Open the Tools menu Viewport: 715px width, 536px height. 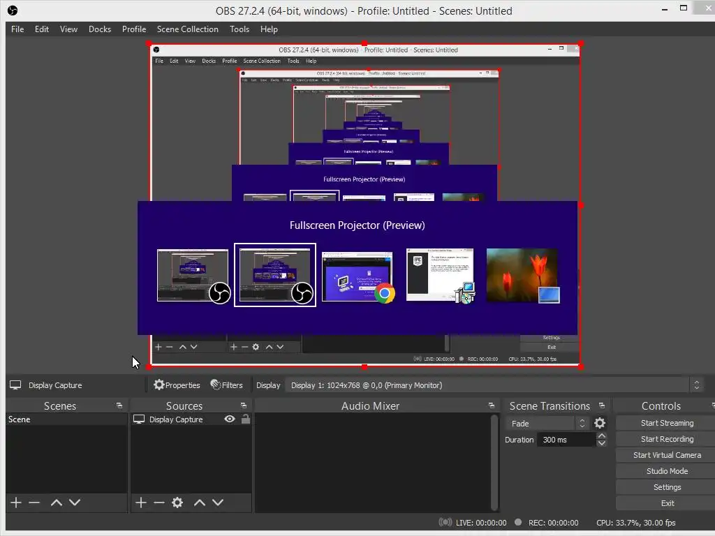tap(239, 29)
